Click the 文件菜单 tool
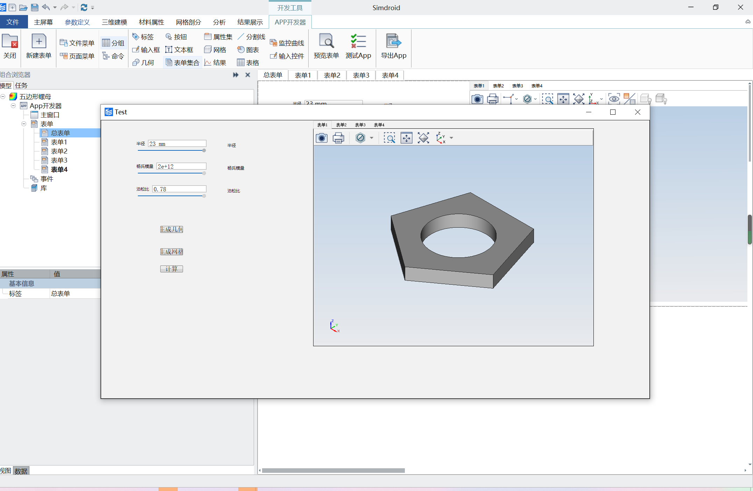The image size is (753, 491). click(x=77, y=43)
